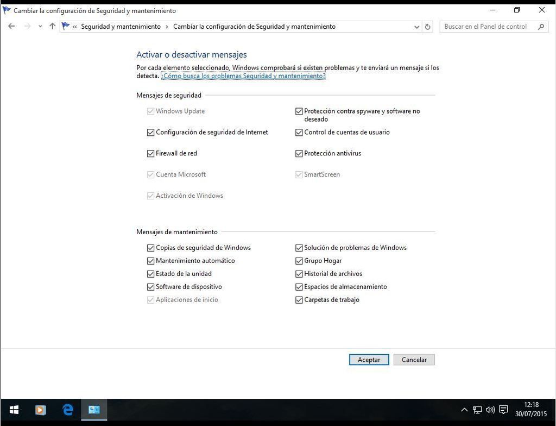Show hidden tray icons chevron
556x426 pixels.
click(x=464, y=410)
